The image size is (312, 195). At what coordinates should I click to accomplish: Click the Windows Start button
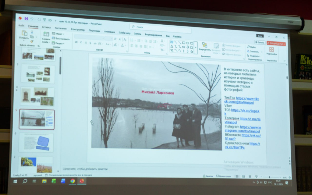coord(15,181)
